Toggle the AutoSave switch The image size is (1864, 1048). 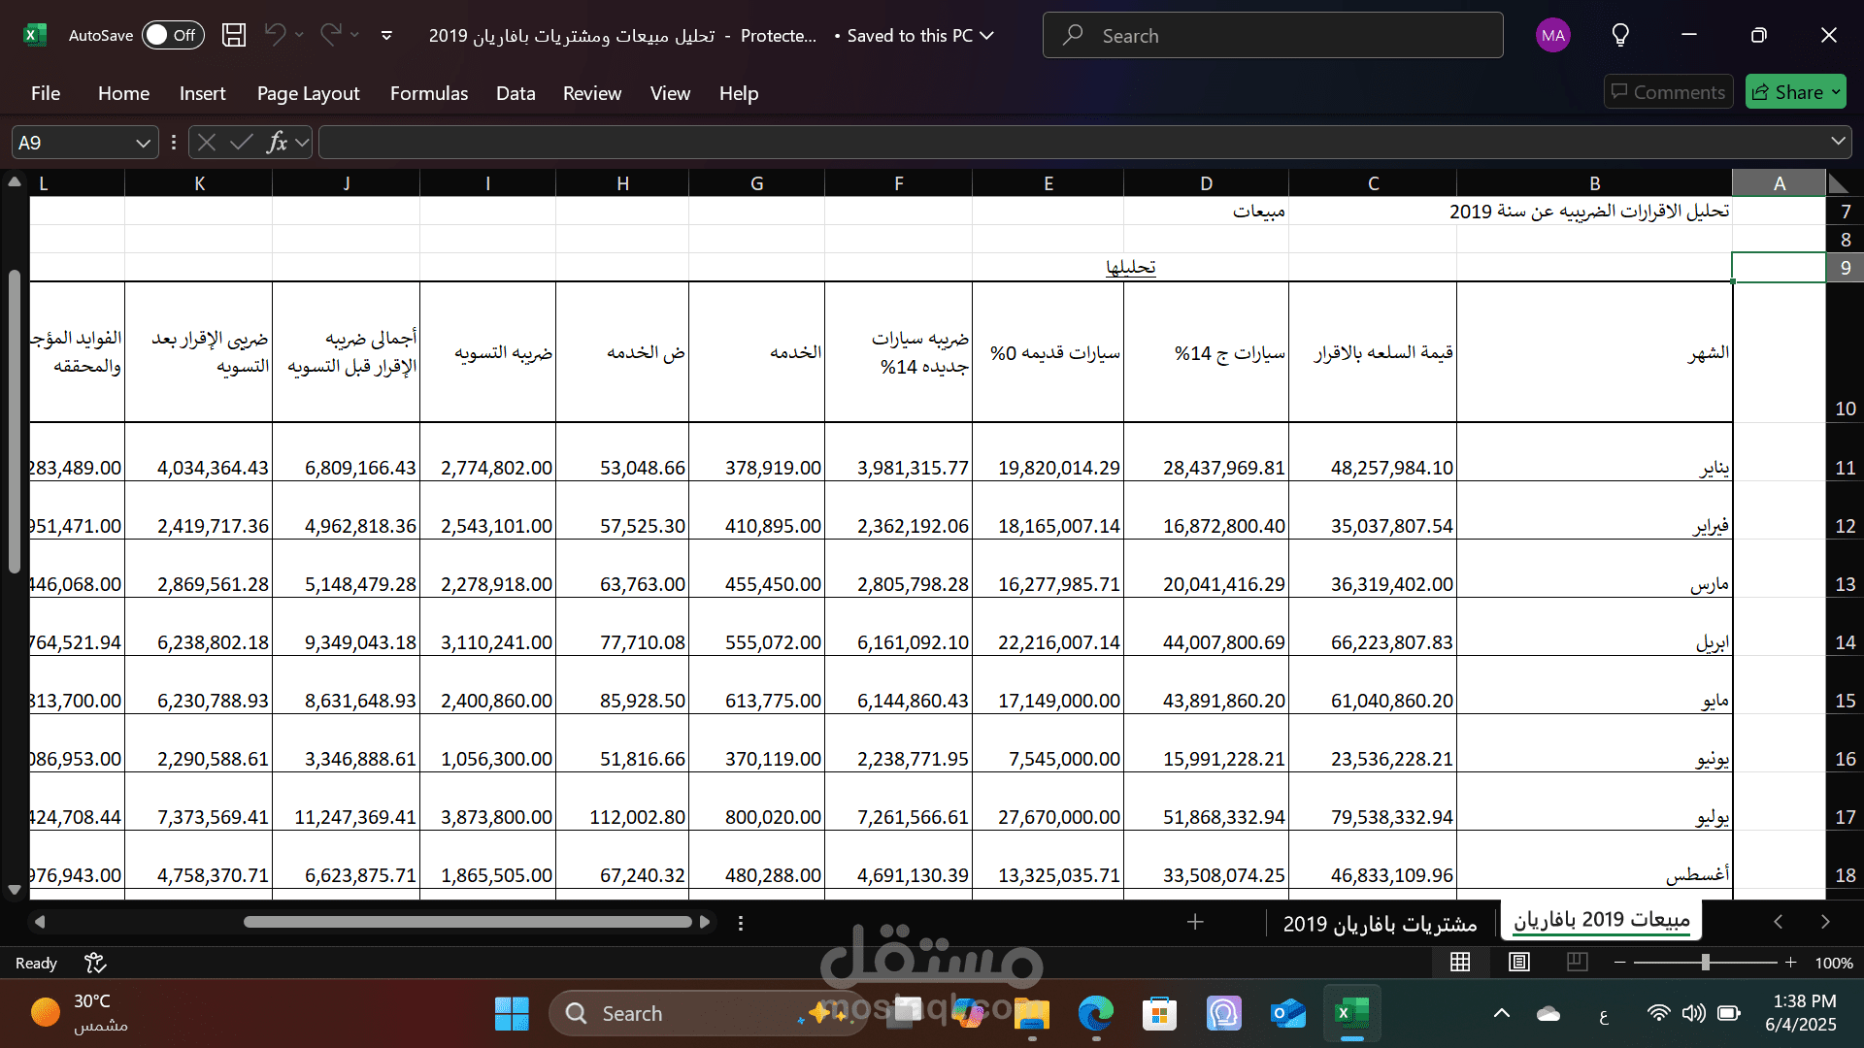(x=173, y=35)
